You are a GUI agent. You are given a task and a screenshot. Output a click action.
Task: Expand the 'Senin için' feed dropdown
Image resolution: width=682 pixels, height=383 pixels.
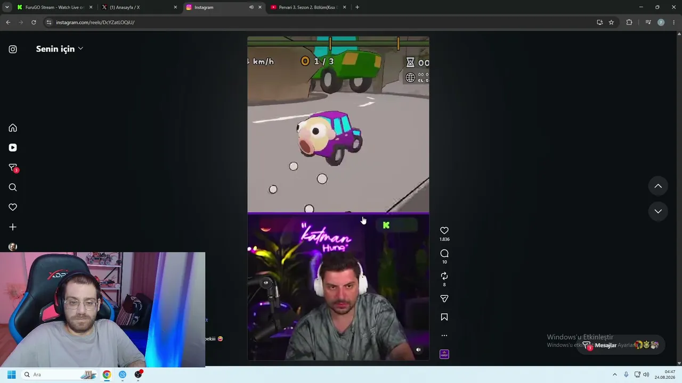click(60, 49)
